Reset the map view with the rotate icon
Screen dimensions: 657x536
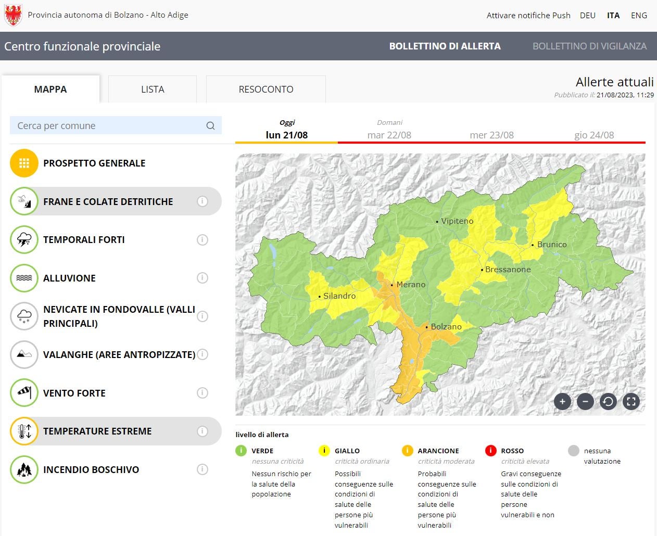point(608,401)
